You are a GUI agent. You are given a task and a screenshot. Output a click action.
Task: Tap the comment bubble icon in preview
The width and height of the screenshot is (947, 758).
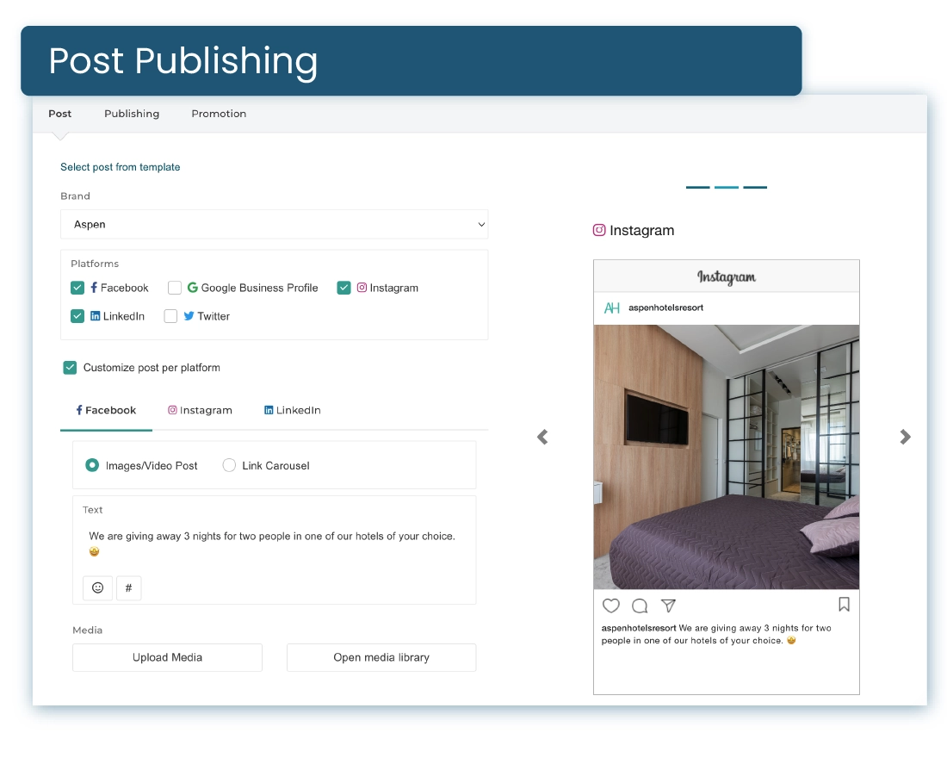click(640, 605)
